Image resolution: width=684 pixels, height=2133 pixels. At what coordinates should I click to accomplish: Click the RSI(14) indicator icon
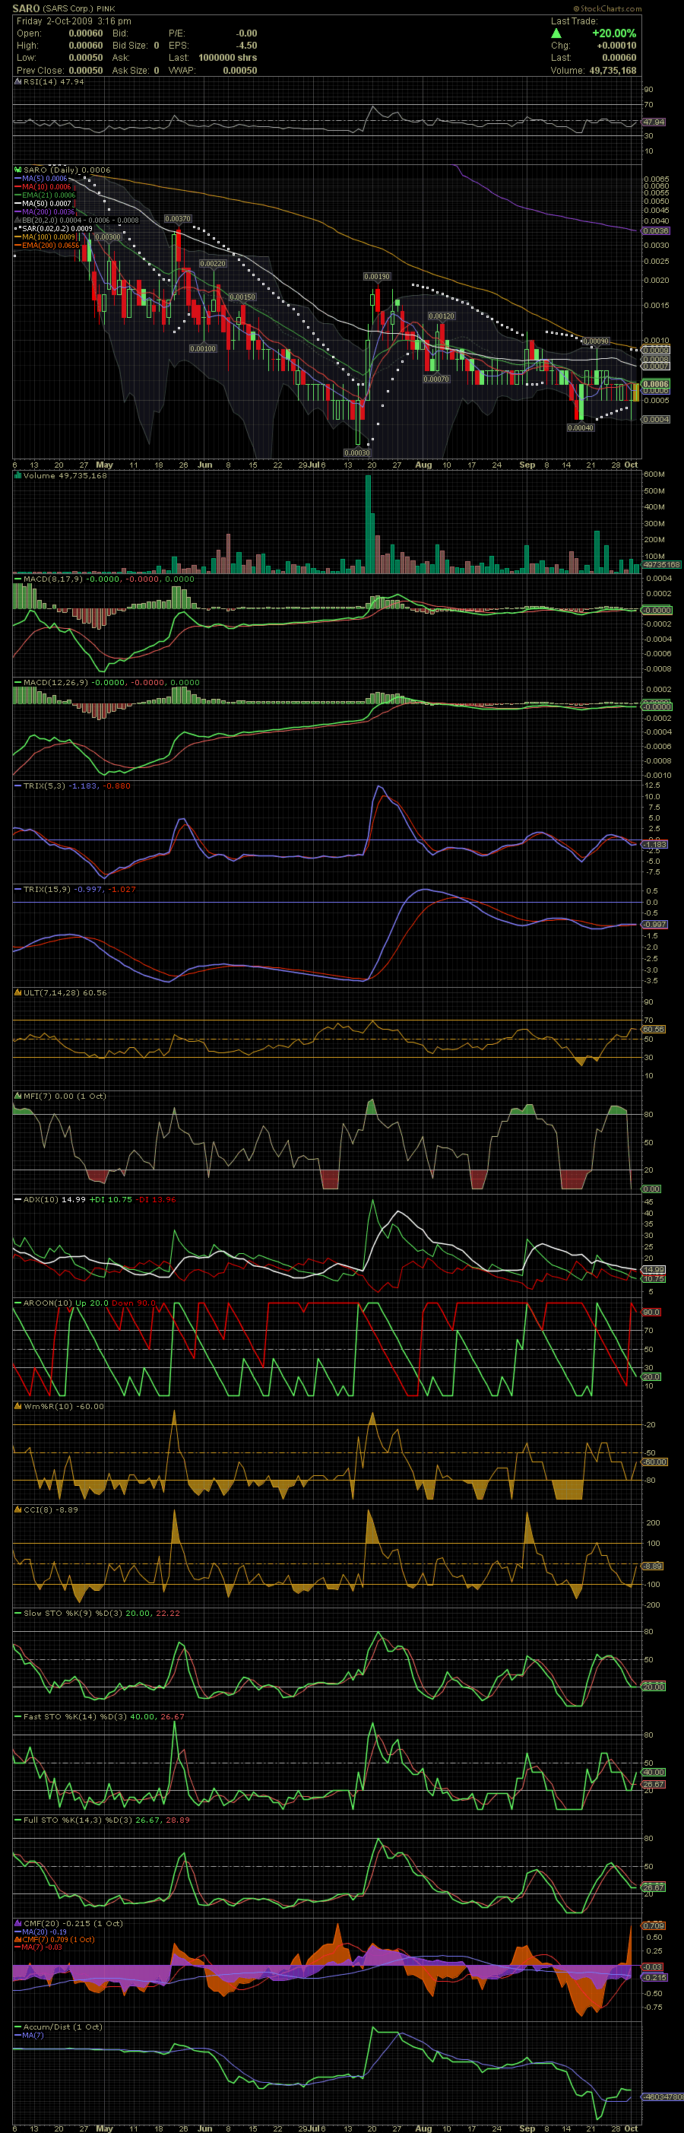pyautogui.click(x=18, y=82)
